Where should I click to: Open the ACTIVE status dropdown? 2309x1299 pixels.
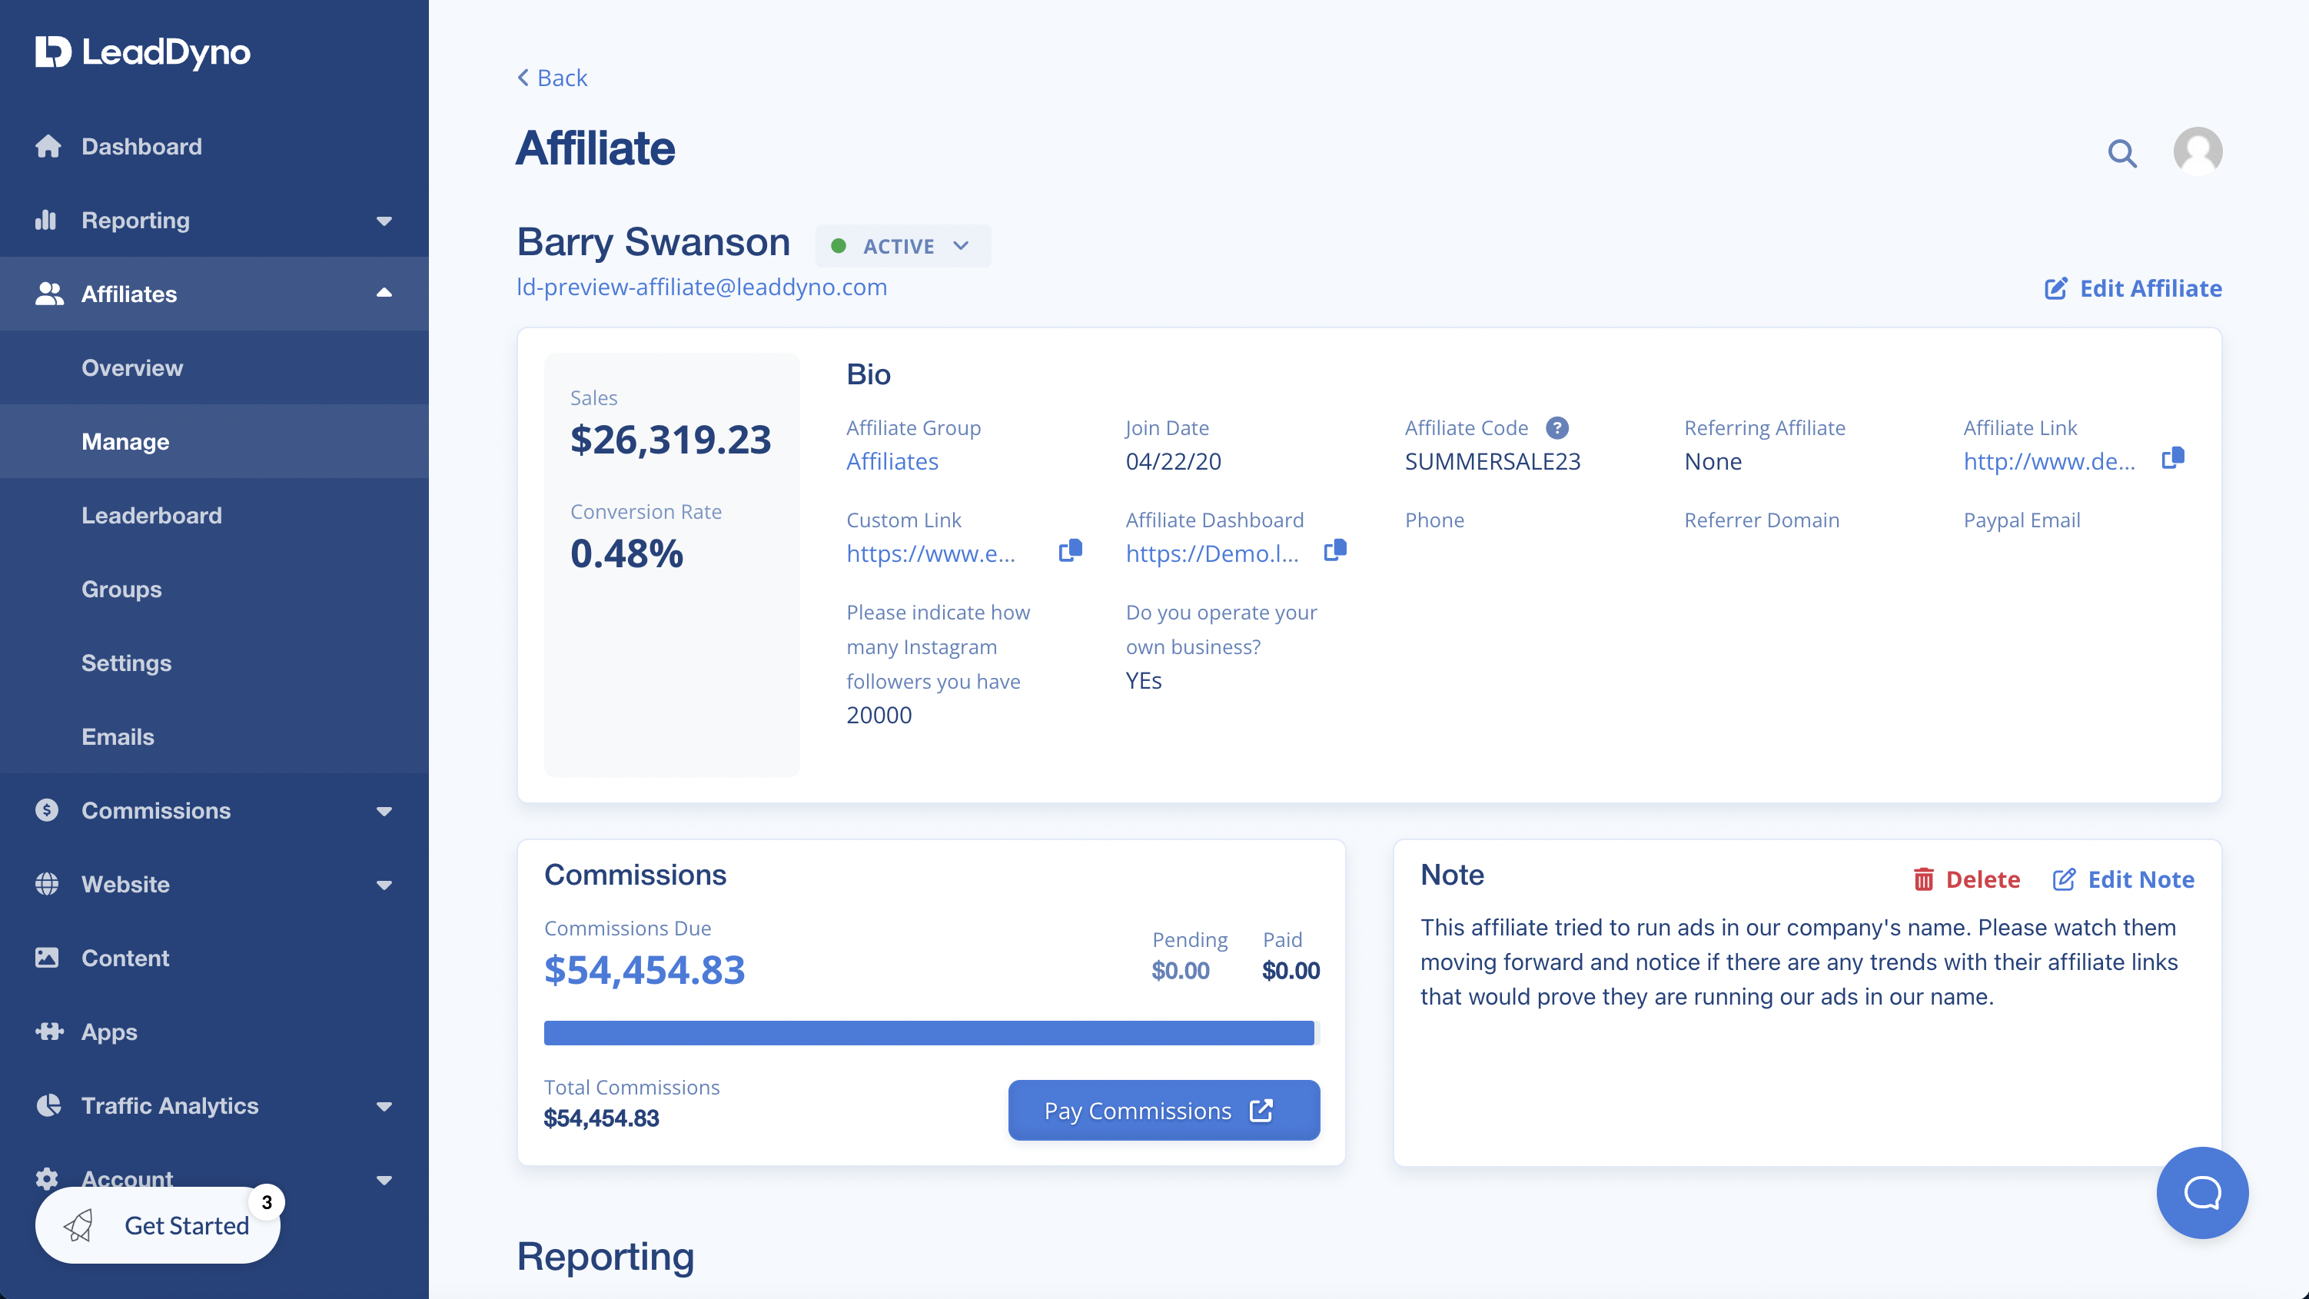pos(902,246)
